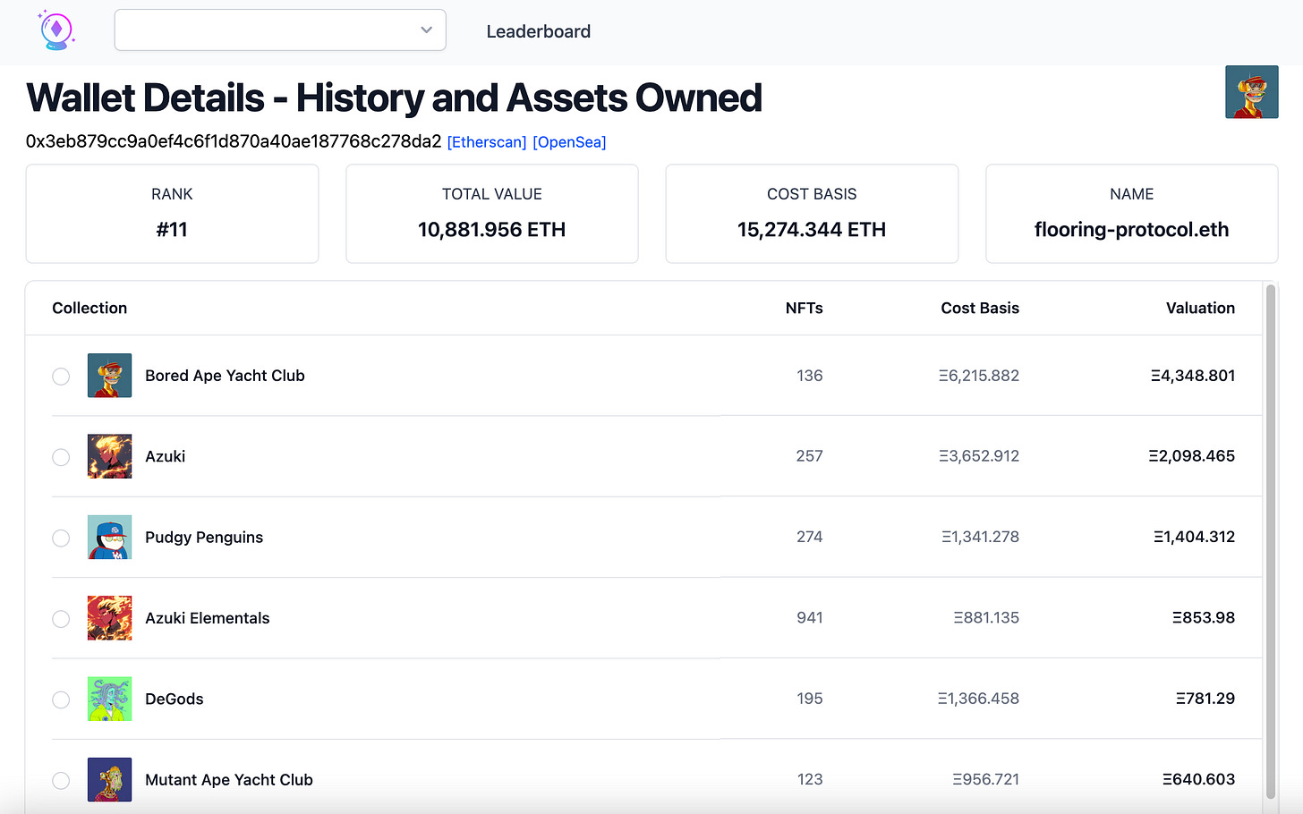Select the Mutant Ape Yacht Club radio button
The width and height of the screenshot is (1303, 814).
coord(61,780)
